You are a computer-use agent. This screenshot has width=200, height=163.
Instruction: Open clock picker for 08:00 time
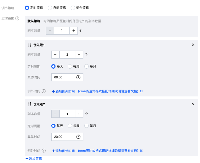click(78, 77)
